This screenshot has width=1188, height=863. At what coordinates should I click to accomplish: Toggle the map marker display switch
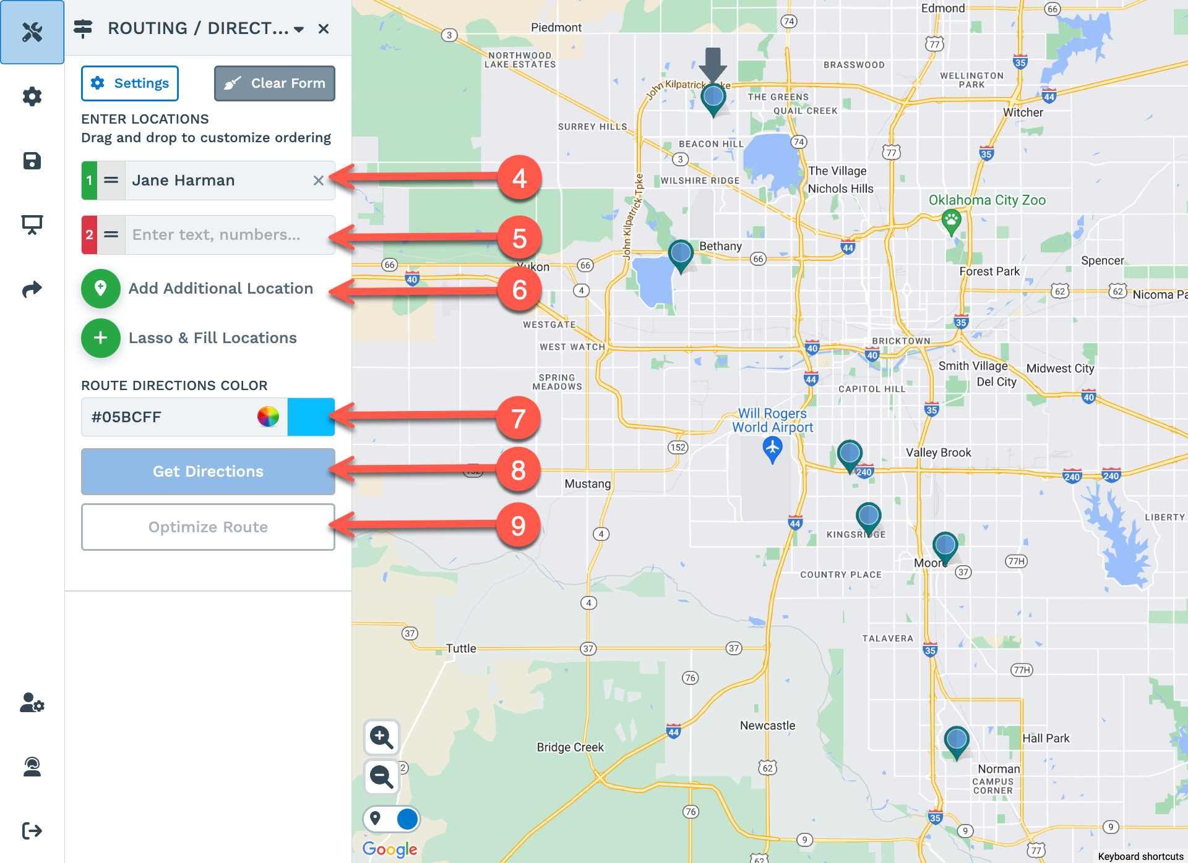tap(392, 819)
